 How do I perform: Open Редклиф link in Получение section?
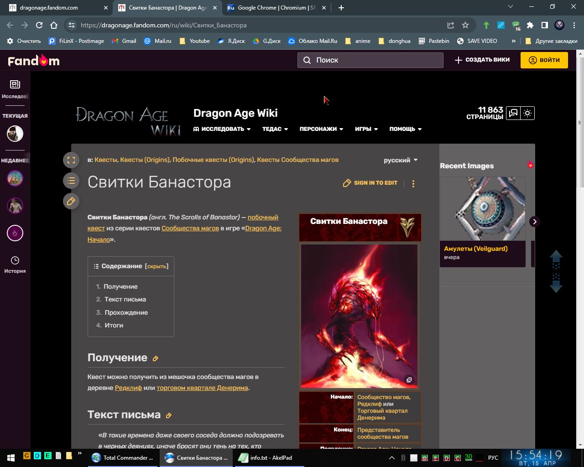point(128,388)
